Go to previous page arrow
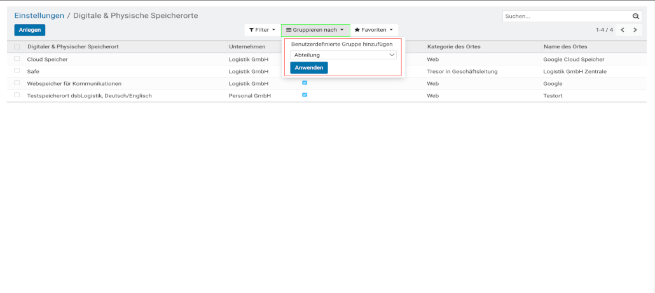This screenshot has width=655, height=293. (x=623, y=30)
